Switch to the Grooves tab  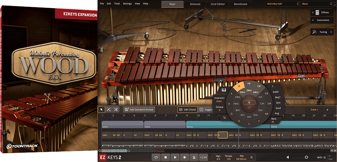(x=195, y=4)
